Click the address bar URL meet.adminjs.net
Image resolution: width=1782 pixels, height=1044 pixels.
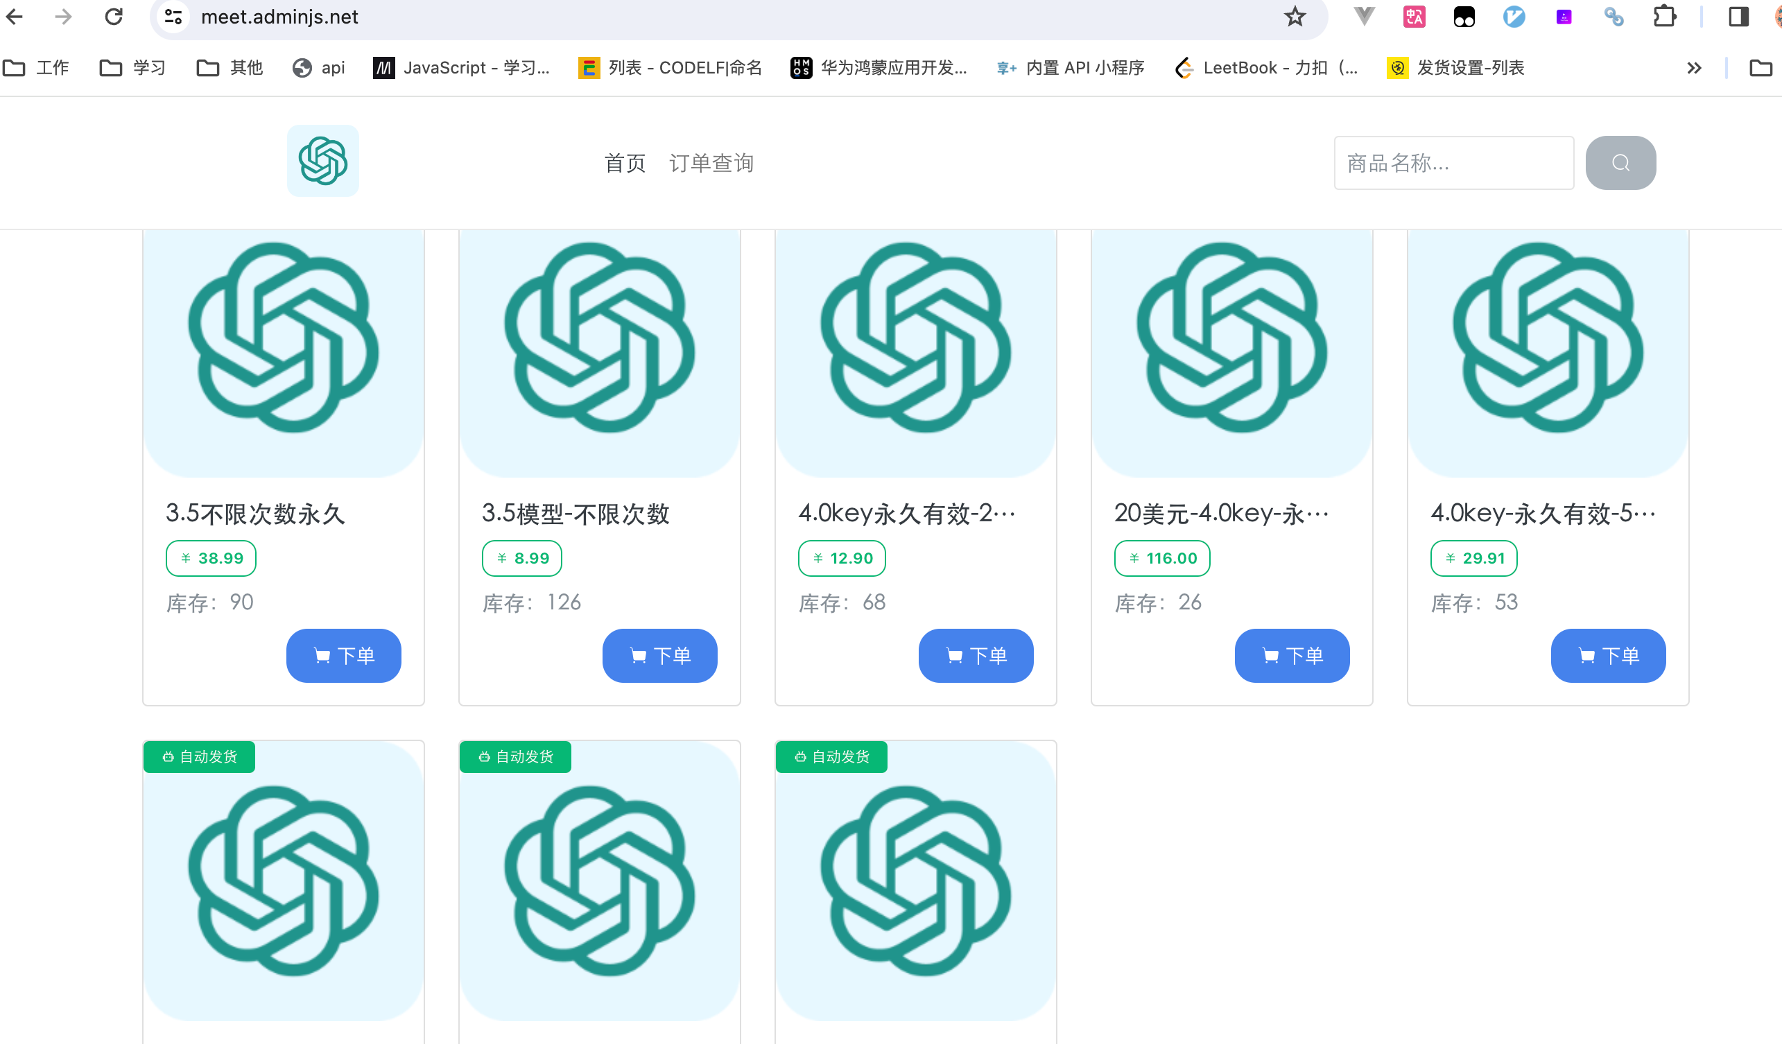(x=279, y=16)
